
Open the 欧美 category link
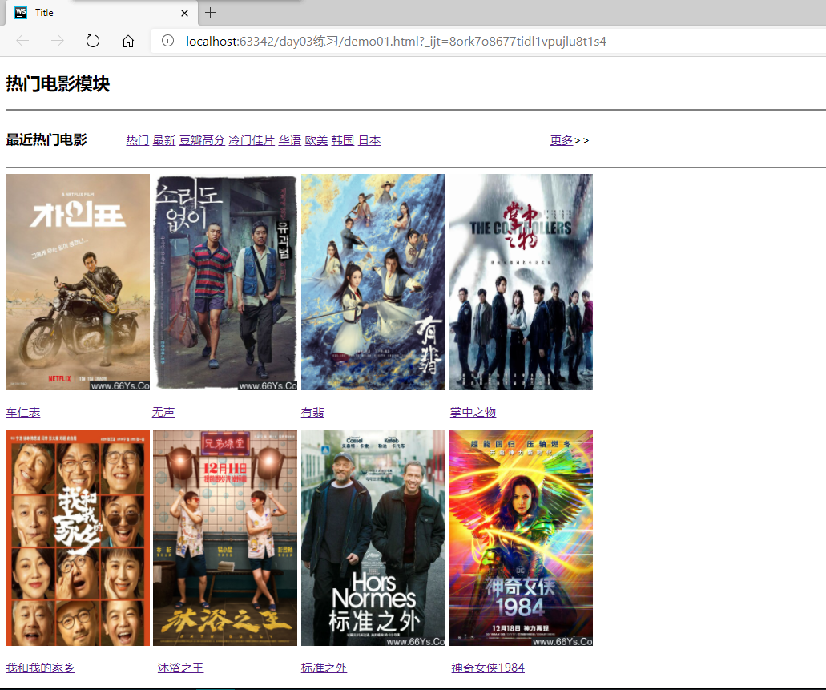(316, 140)
